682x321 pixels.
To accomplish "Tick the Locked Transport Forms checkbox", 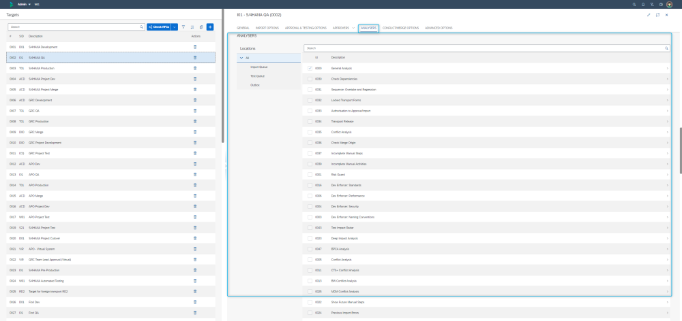I will (310, 100).
